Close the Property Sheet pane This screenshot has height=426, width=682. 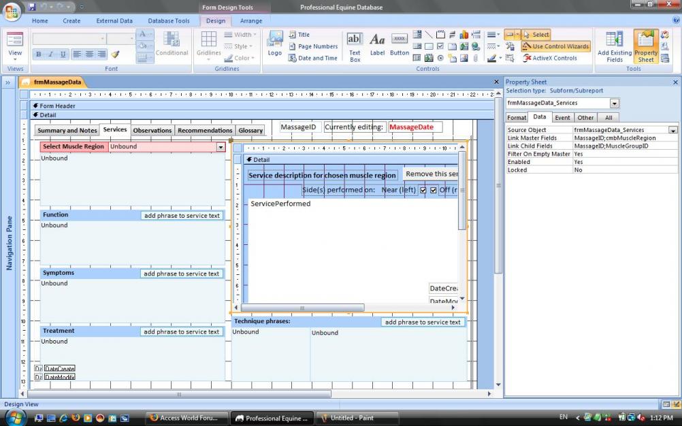tap(675, 82)
